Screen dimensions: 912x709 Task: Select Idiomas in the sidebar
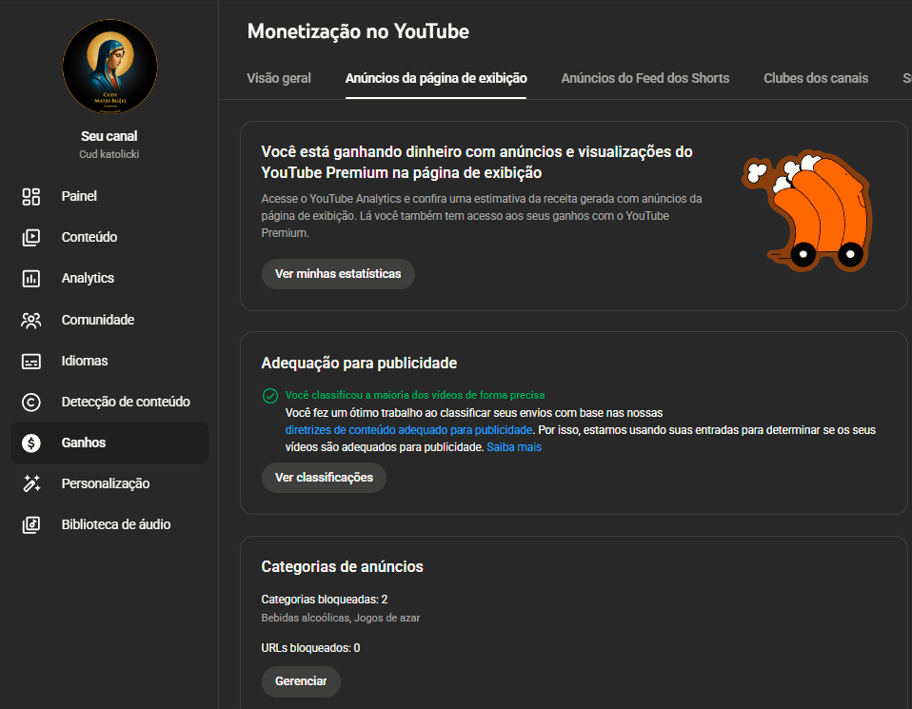[109, 362]
